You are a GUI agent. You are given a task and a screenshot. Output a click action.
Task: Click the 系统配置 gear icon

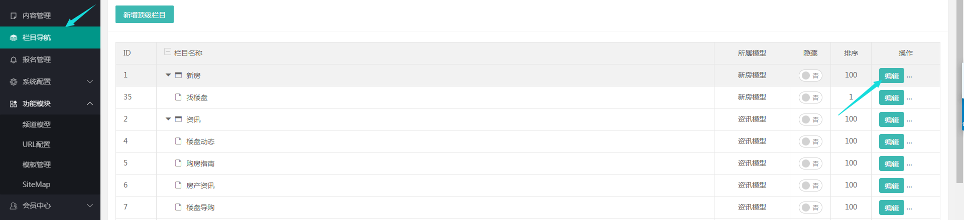click(14, 82)
